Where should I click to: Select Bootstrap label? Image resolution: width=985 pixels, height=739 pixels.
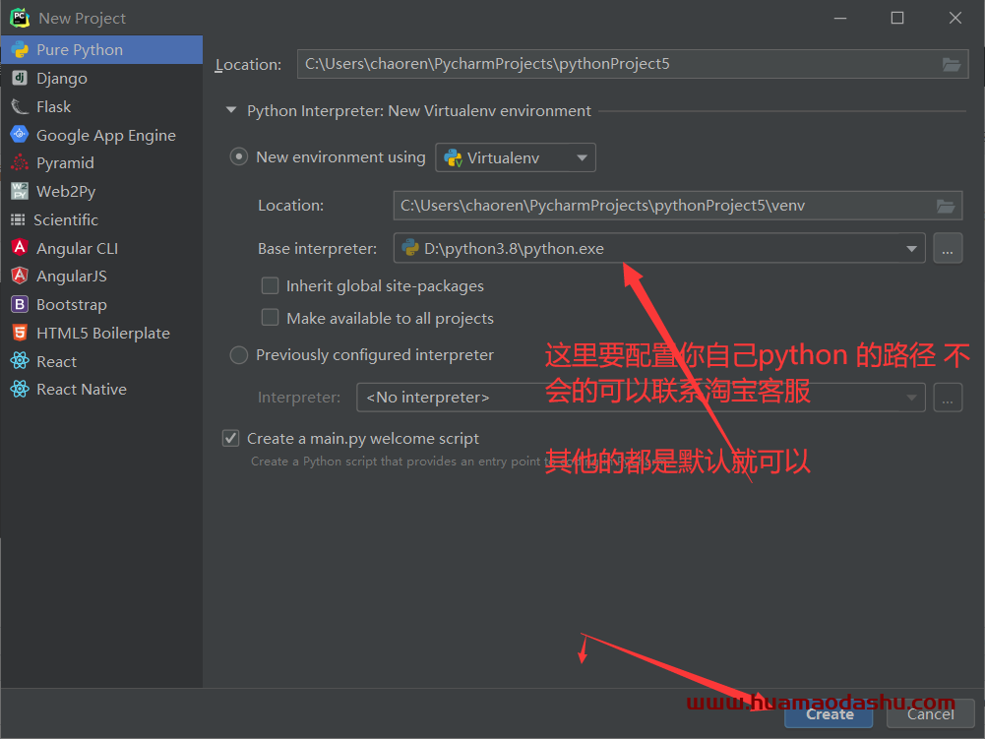coord(72,305)
